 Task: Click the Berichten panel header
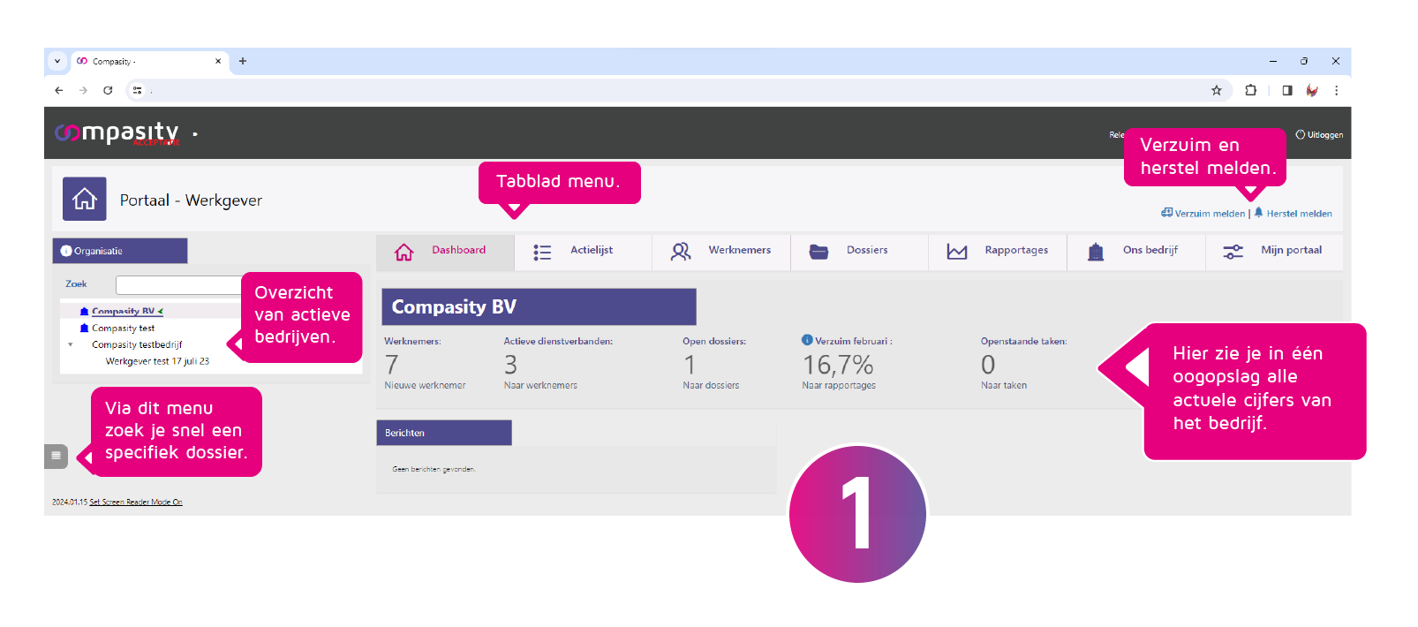pos(444,433)
